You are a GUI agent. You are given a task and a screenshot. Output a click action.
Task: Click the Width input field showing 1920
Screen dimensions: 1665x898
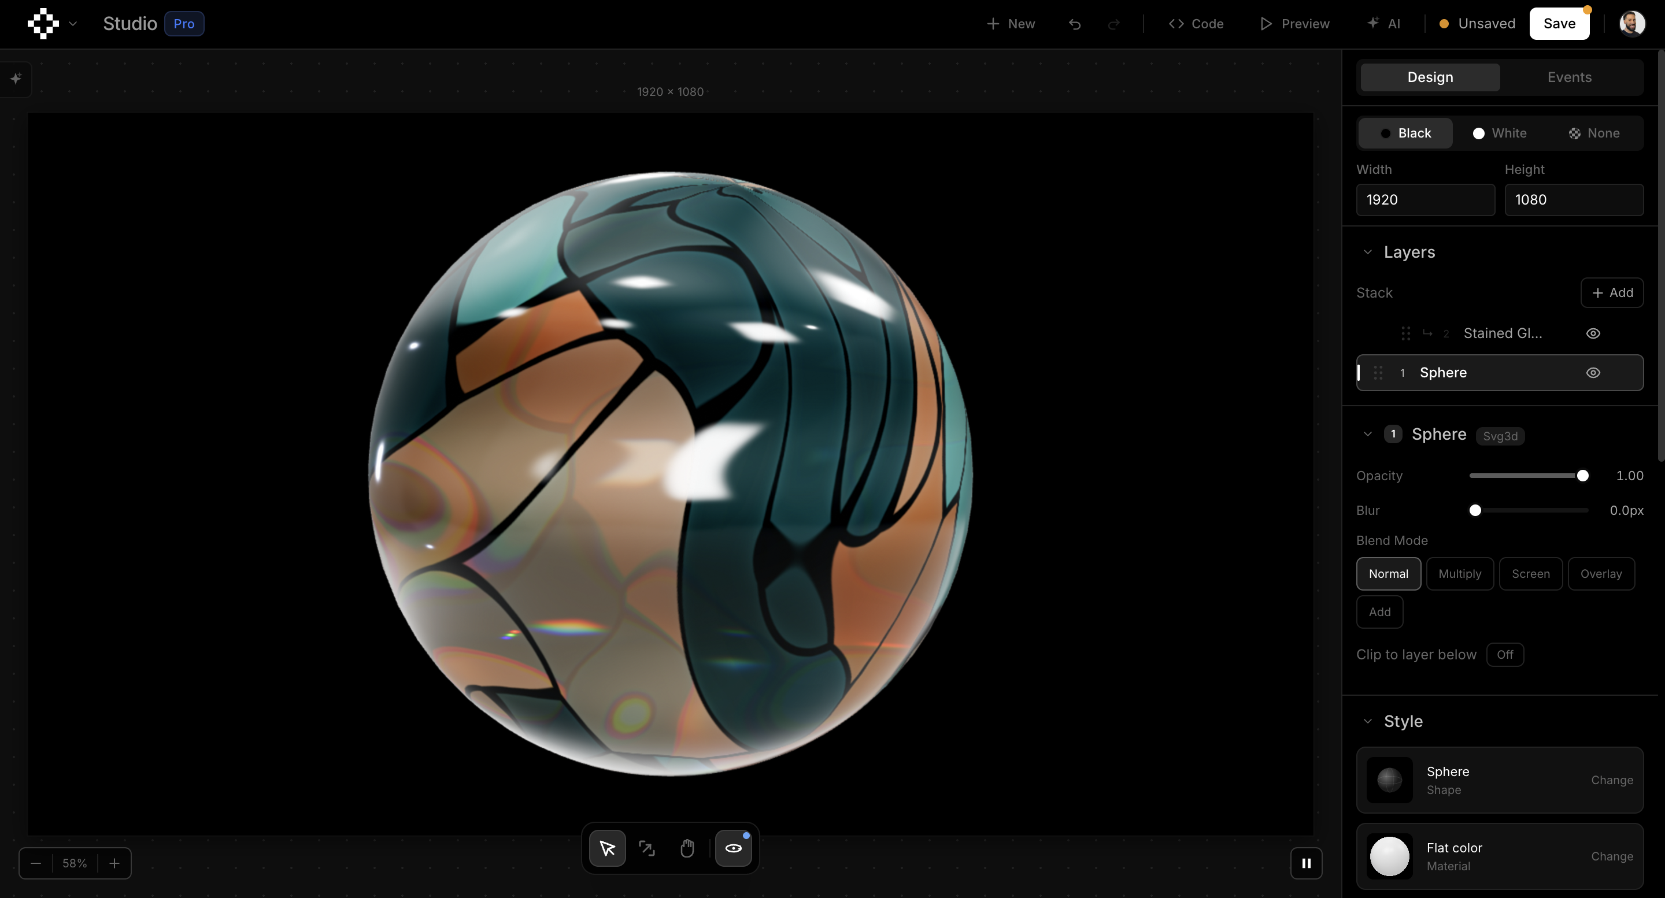click(1425, 199)
